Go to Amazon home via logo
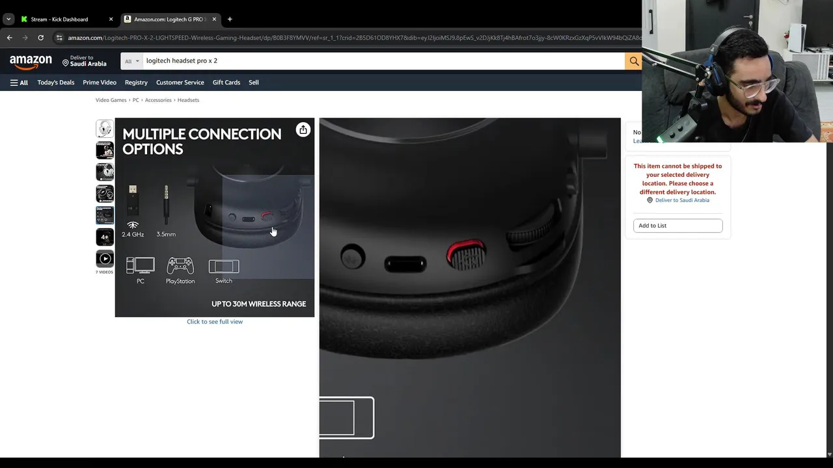Viewport: 833px width, 468px height. 31,61
